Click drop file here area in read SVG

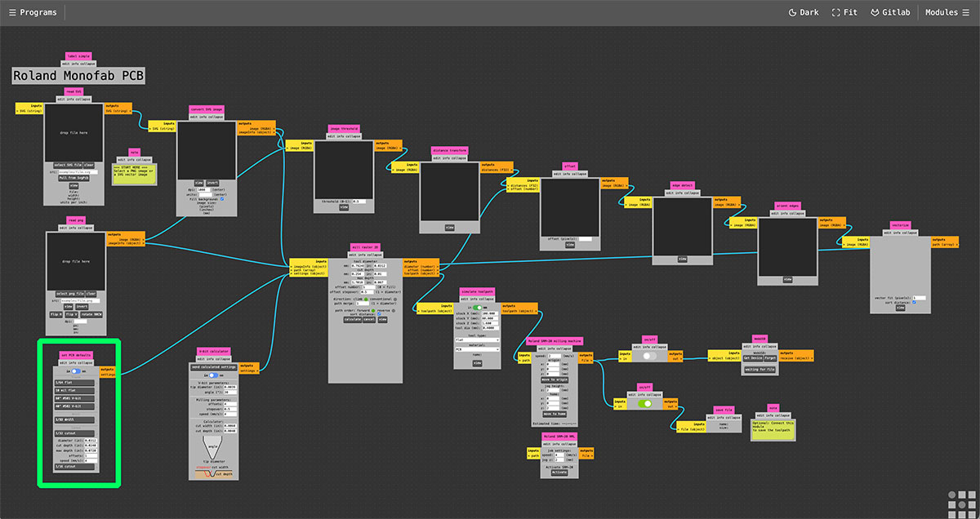click(73, 132)
